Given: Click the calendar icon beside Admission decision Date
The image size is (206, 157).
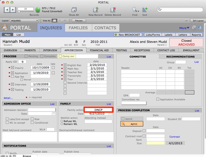Looking at the screenshot, I should pos(54,113).
